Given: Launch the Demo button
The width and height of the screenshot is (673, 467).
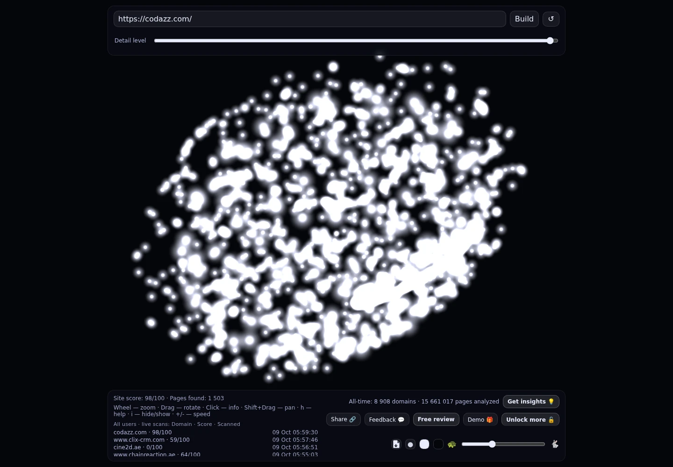Looking at the screenshot, I should coord(480,419).
